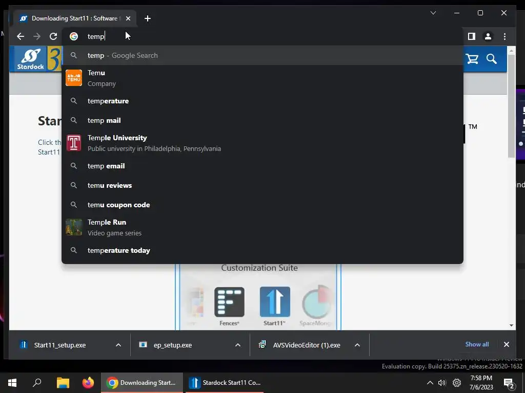
Task: Click the SpaceMonger pie-chart icon
Action: (x=317, y=302)
